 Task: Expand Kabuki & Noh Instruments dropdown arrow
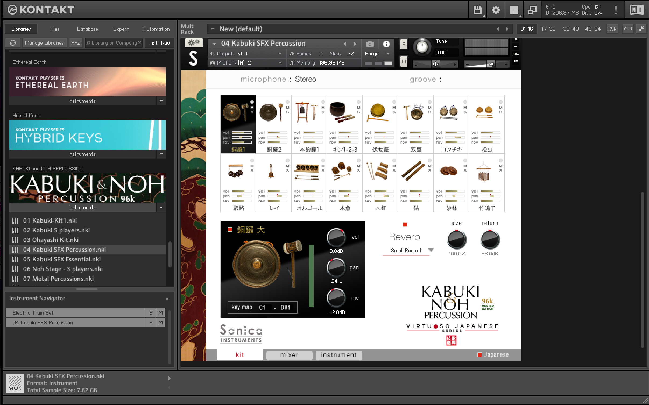(161, 207)
